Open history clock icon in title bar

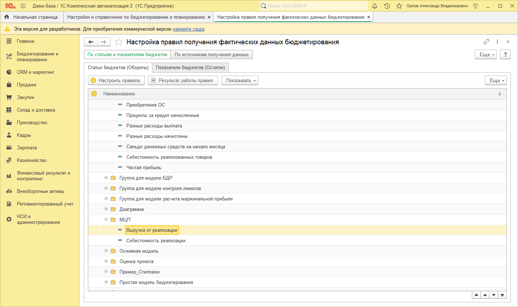pyautogui.click(x=387, y=6)
